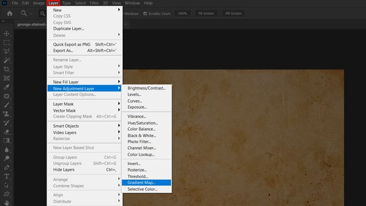Toggle the Scrubby Zoom checkbox
Screen dimensions: 366x206
(145, 14)
